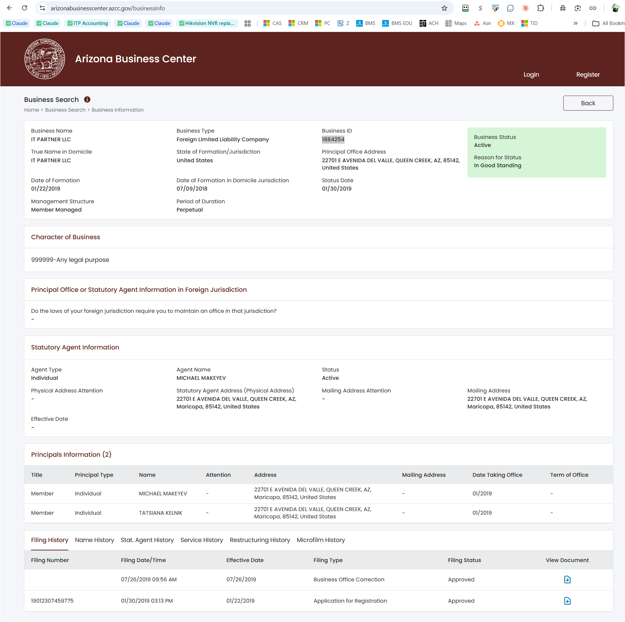Click the chat bubble extension icon
Image resolution: width=625 pixels, height=622 pixels.
(x=510, y=8)
